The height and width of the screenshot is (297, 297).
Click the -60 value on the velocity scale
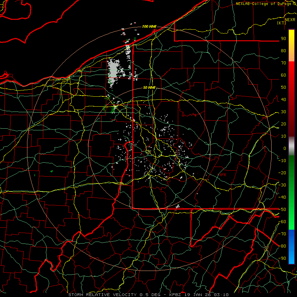[x=282, y=222]
